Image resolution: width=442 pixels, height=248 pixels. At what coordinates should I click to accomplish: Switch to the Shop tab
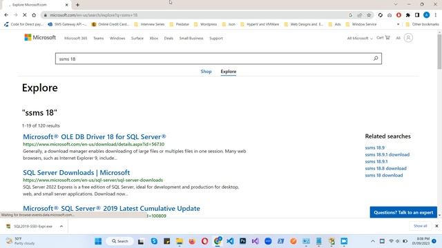[x=206, y=72]
